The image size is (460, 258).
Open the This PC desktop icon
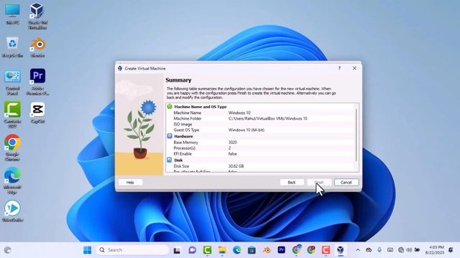(12, 14)
